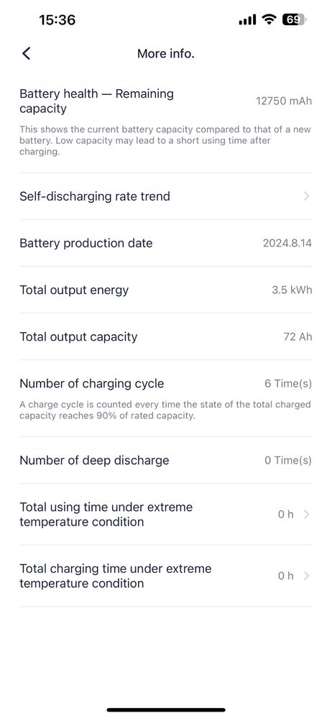Tap the Wi-Fi status icon
This screenshot has height=718, width=332.
(x=269, y=19)
